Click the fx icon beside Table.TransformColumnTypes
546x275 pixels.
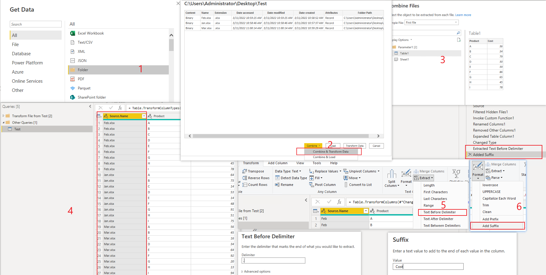(120, 108)
